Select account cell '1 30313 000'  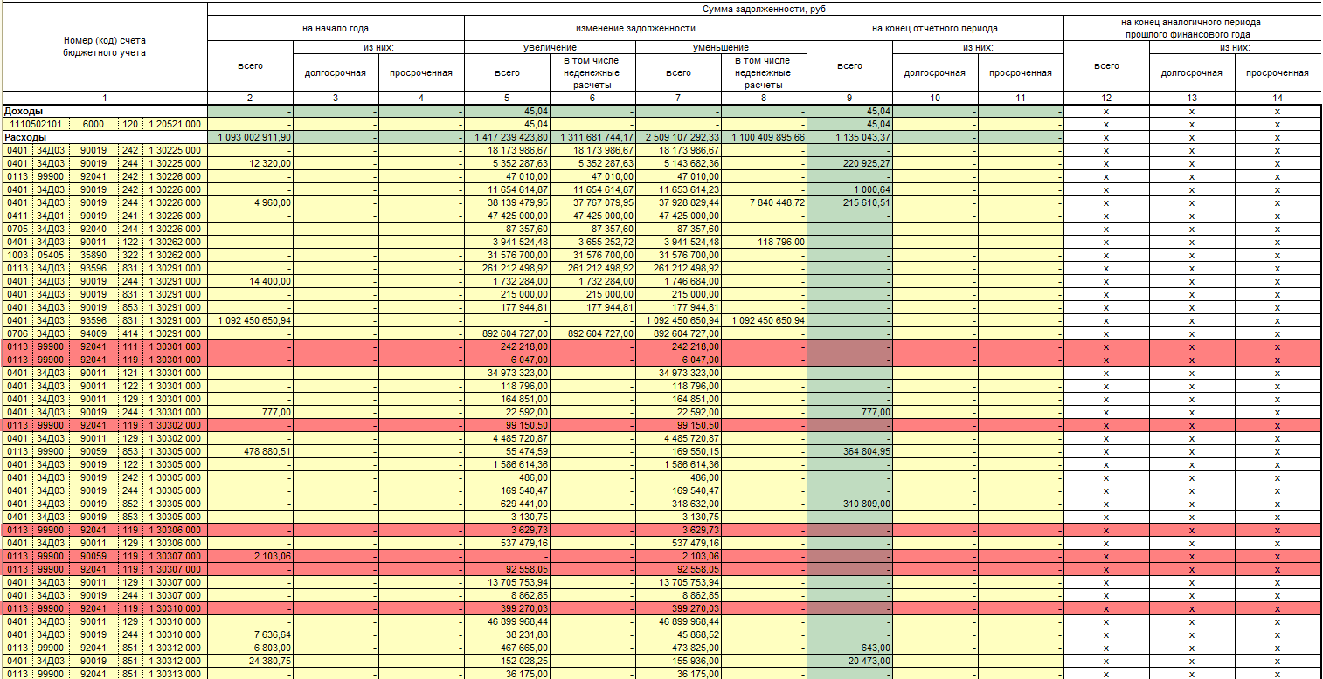(176, 673)
